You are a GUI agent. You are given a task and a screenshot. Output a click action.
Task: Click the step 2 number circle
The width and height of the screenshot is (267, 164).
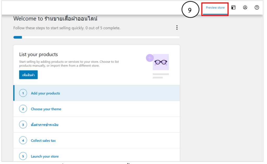tap(23, 109)
